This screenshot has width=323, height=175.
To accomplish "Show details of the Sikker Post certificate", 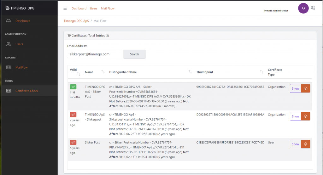I will pyautogui.click(x=295, y=144).
